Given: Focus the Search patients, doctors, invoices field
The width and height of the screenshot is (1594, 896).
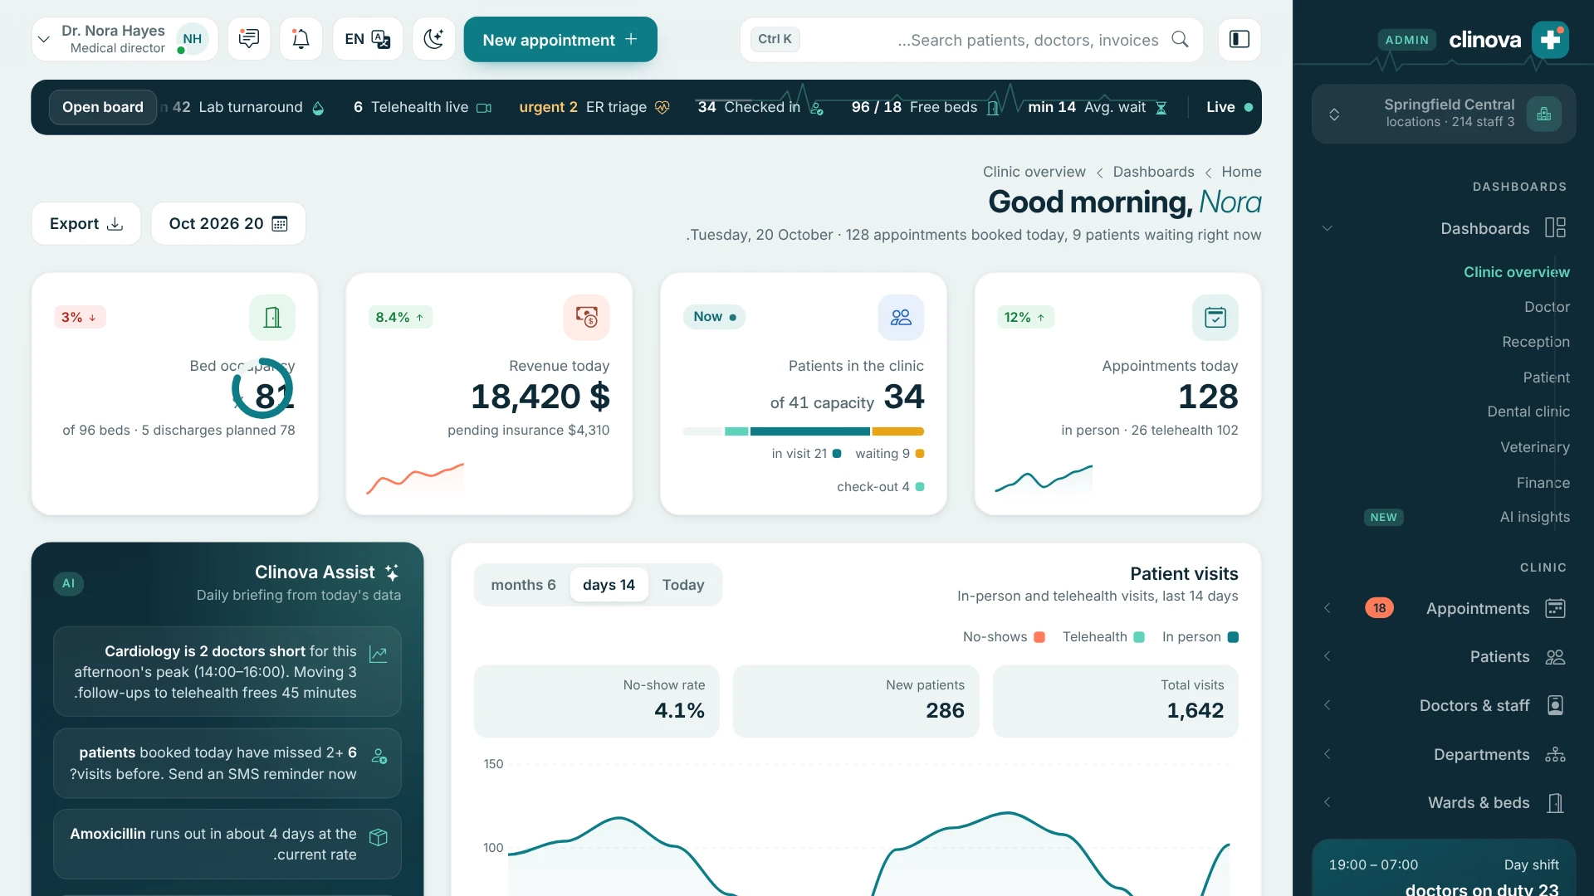Looking at the screenshot, I should (x=971, y=39).
